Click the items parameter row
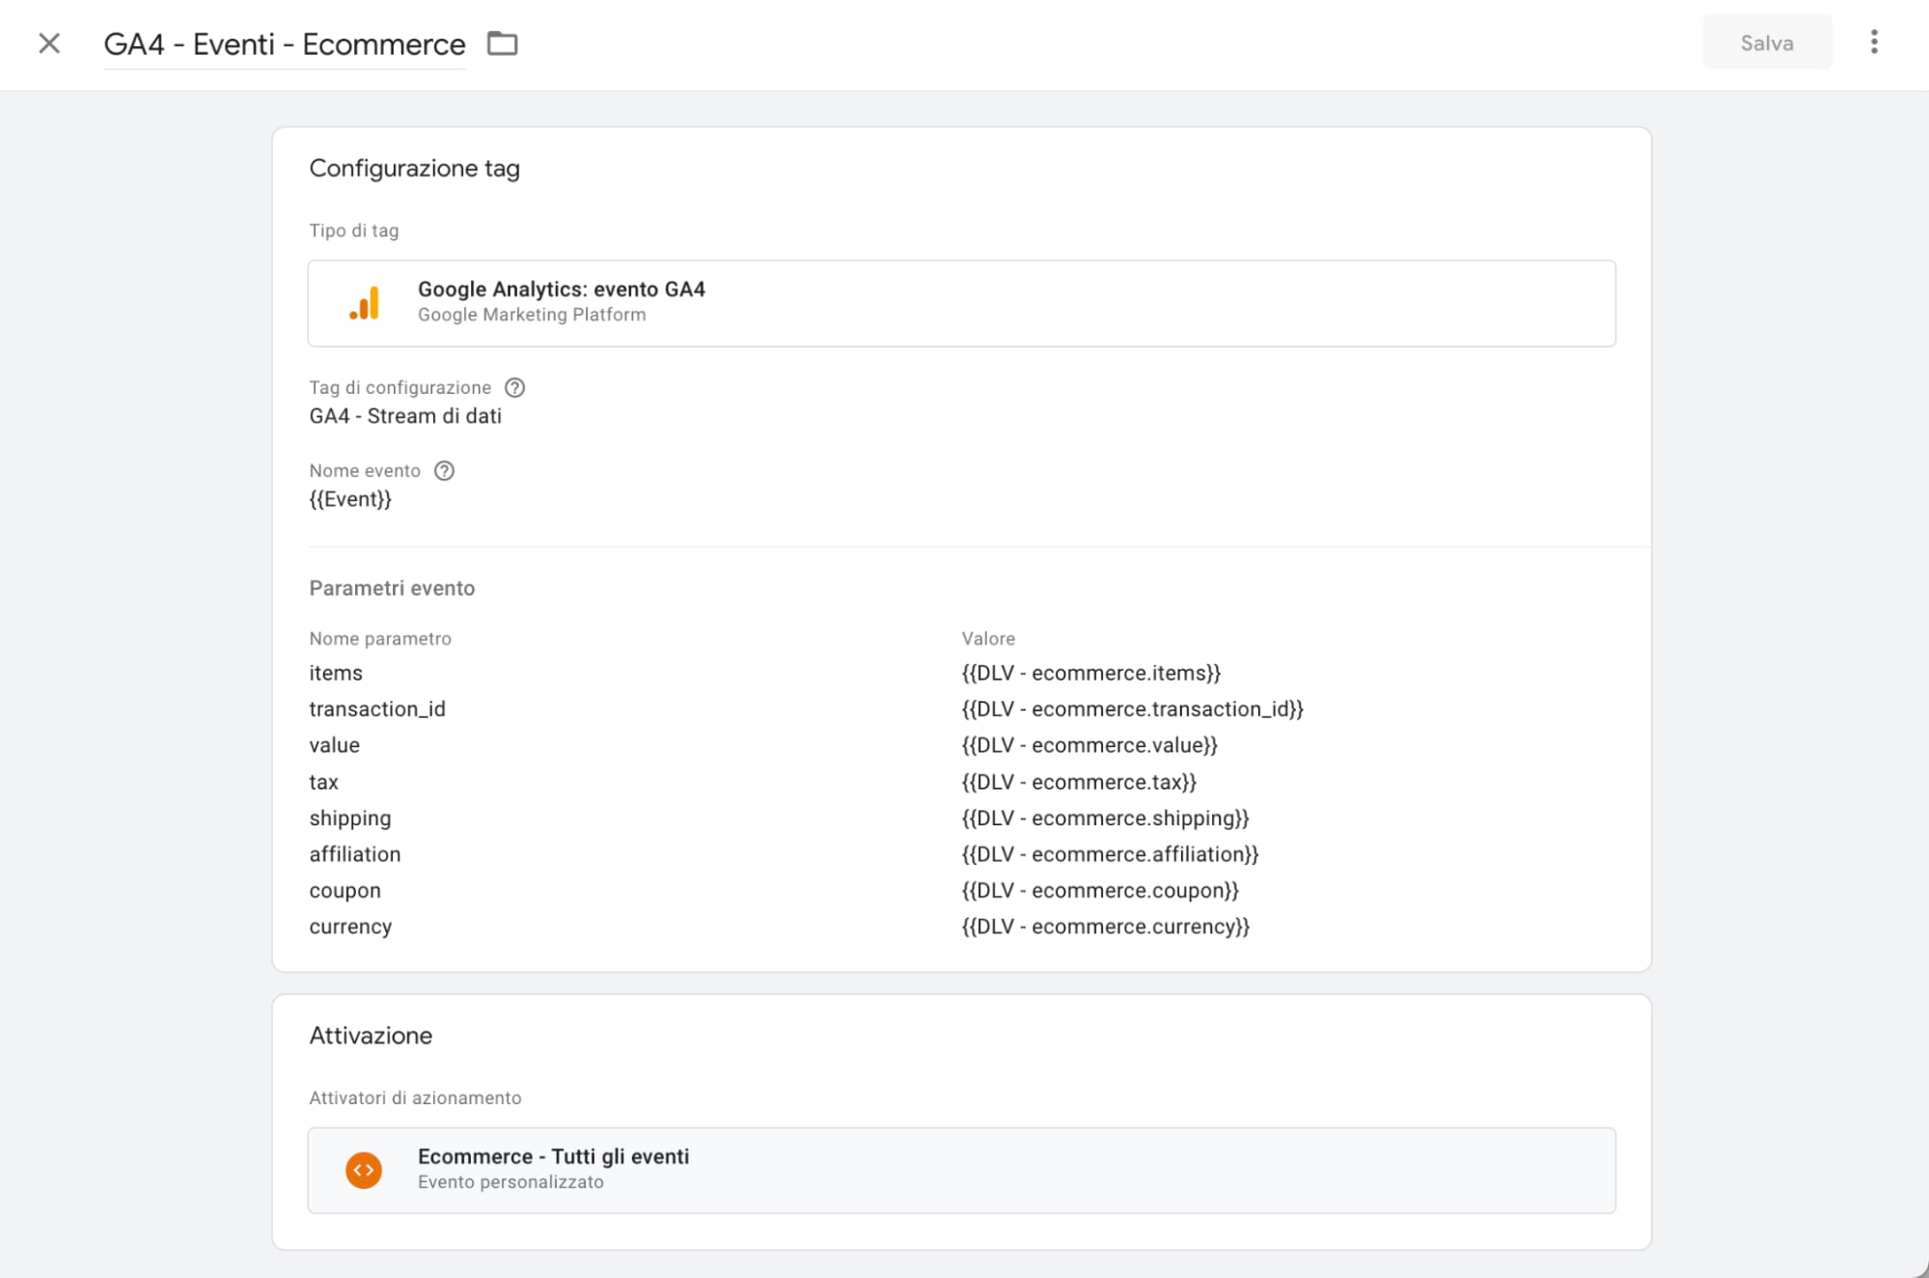The image size is (1929, 1278). coord(336,673)
